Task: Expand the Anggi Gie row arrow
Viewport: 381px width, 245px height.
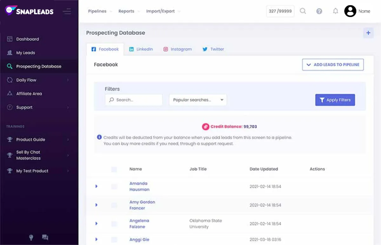Action: click(x=96, y=239)
